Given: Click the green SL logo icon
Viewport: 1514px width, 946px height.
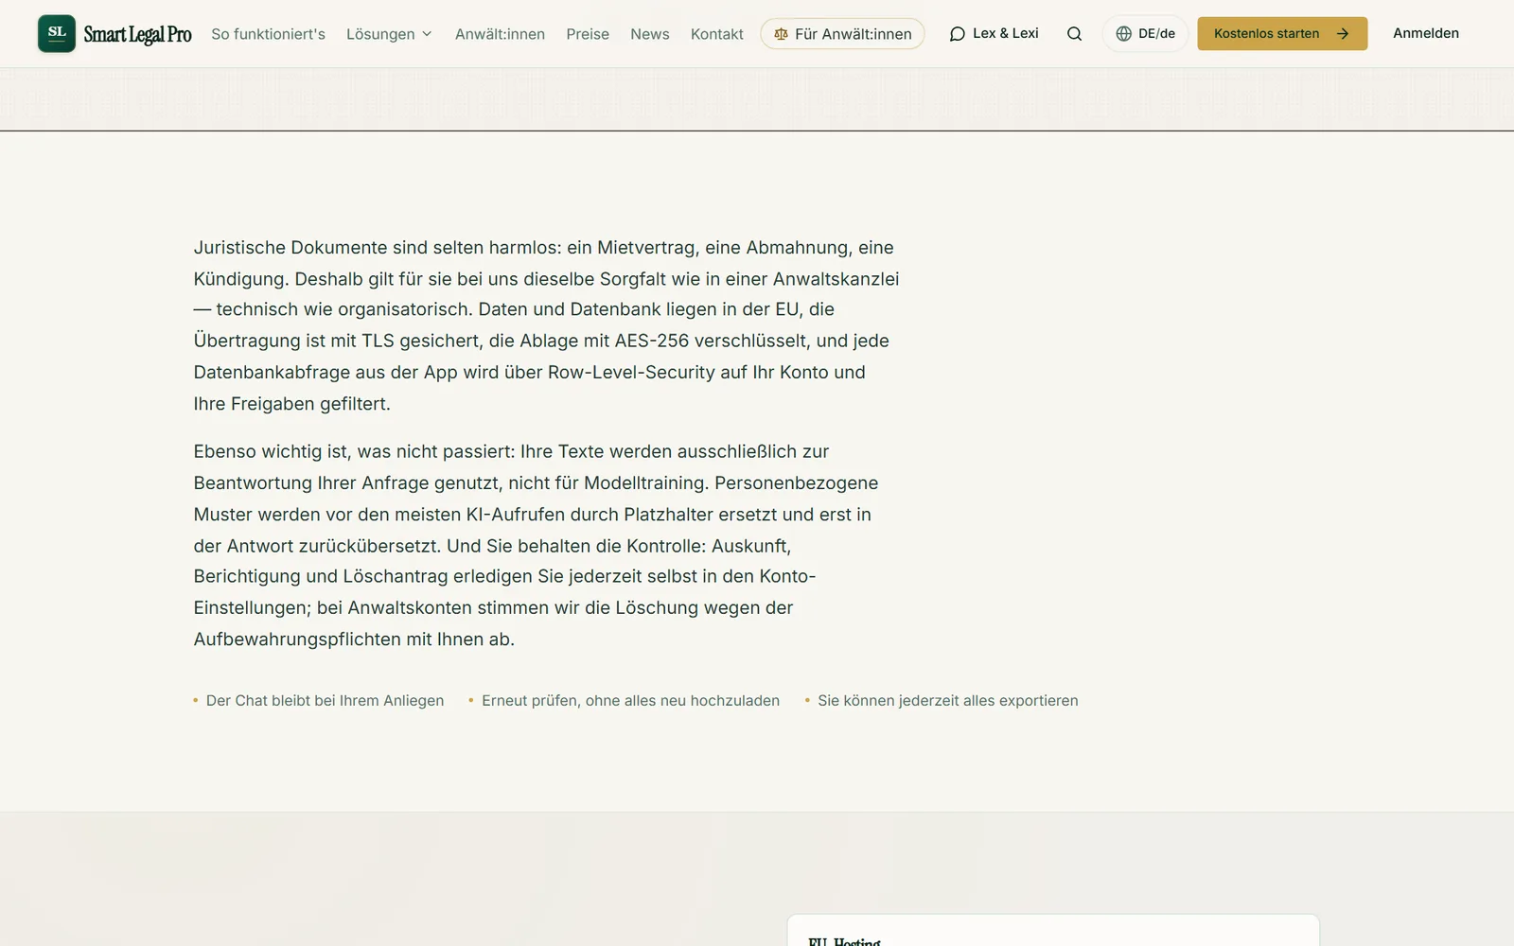Looking at the screenshot, I should (57, 33).
